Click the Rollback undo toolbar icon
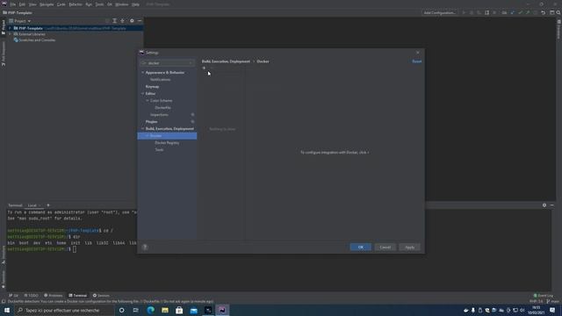The width and height of the screenshot is (562, 316). (543, 12)
